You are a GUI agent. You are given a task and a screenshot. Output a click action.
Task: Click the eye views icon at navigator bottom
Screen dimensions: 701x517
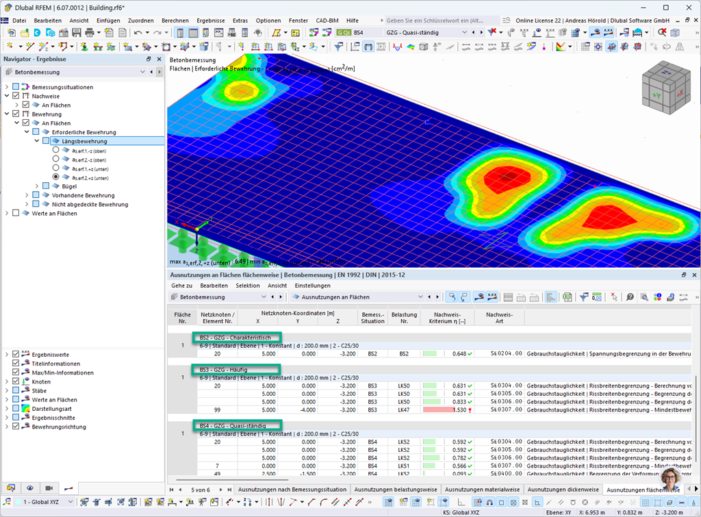(x=30, y=488)
